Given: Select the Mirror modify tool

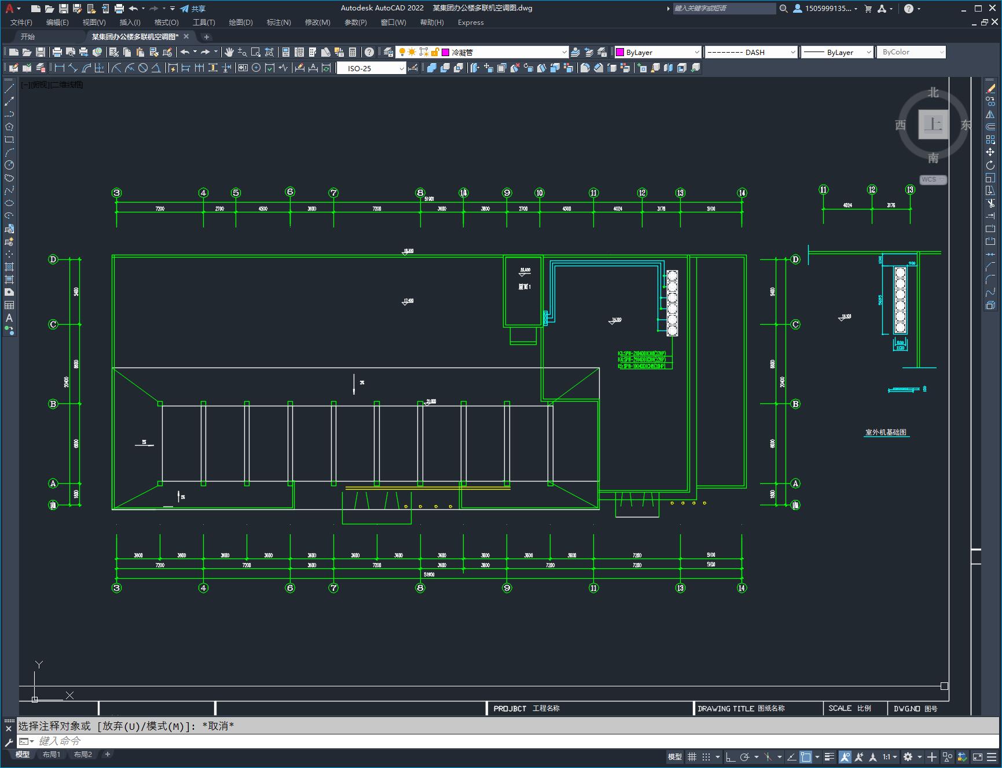Looking at the screenshot, I should tap(990, 114).
